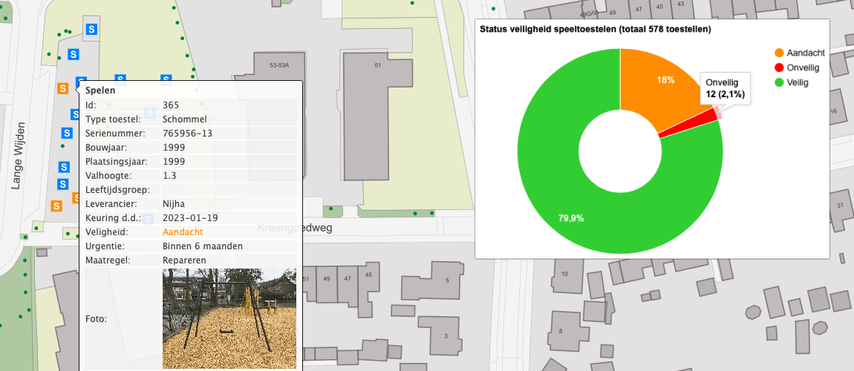
Task: Click the green legend color dot for Veilig
Action: [779, 82]
